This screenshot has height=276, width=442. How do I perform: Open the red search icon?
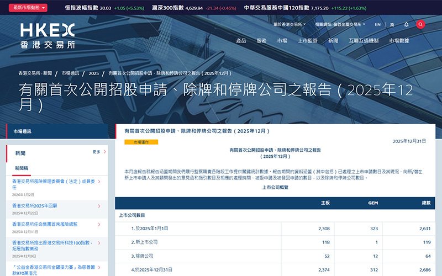click(x=420, y=24)
